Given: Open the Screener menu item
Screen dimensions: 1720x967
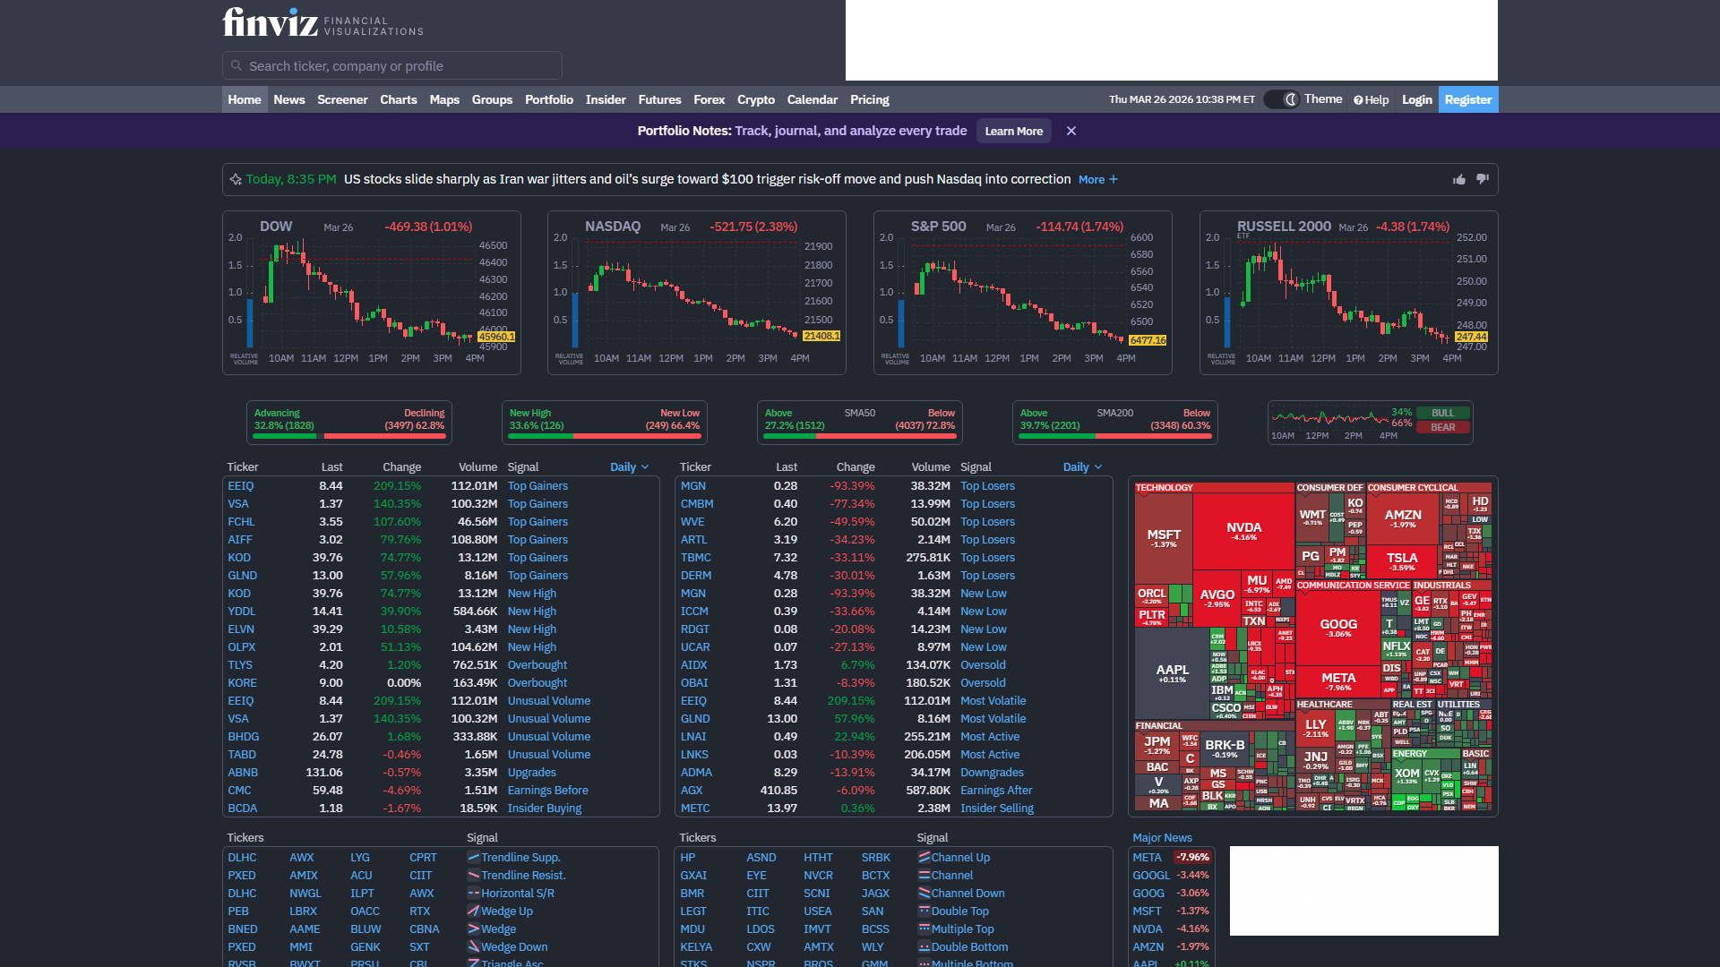Looking at the screenshot, I should click(342, 99).
